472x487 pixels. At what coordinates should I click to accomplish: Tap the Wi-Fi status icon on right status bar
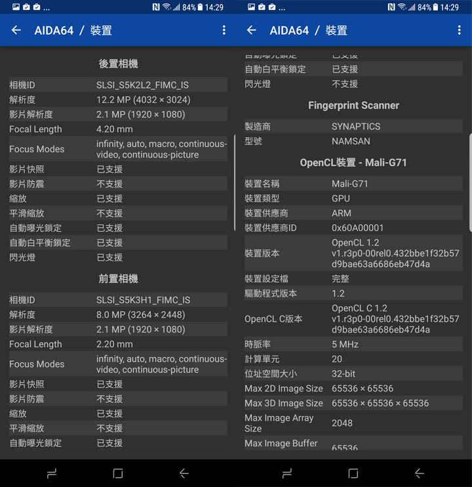(403, 7)
